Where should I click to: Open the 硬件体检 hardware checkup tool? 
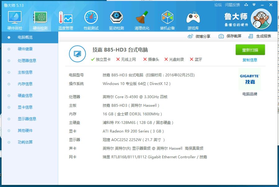(x=15, y=20)
